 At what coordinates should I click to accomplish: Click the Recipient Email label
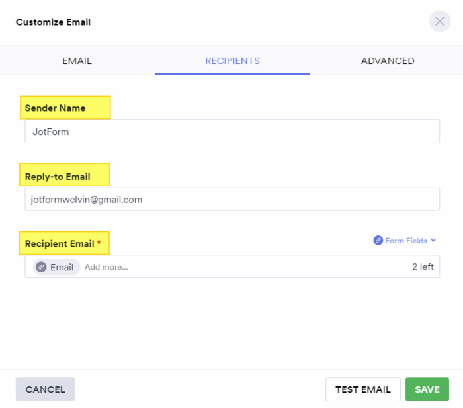(x=60, y=244)
